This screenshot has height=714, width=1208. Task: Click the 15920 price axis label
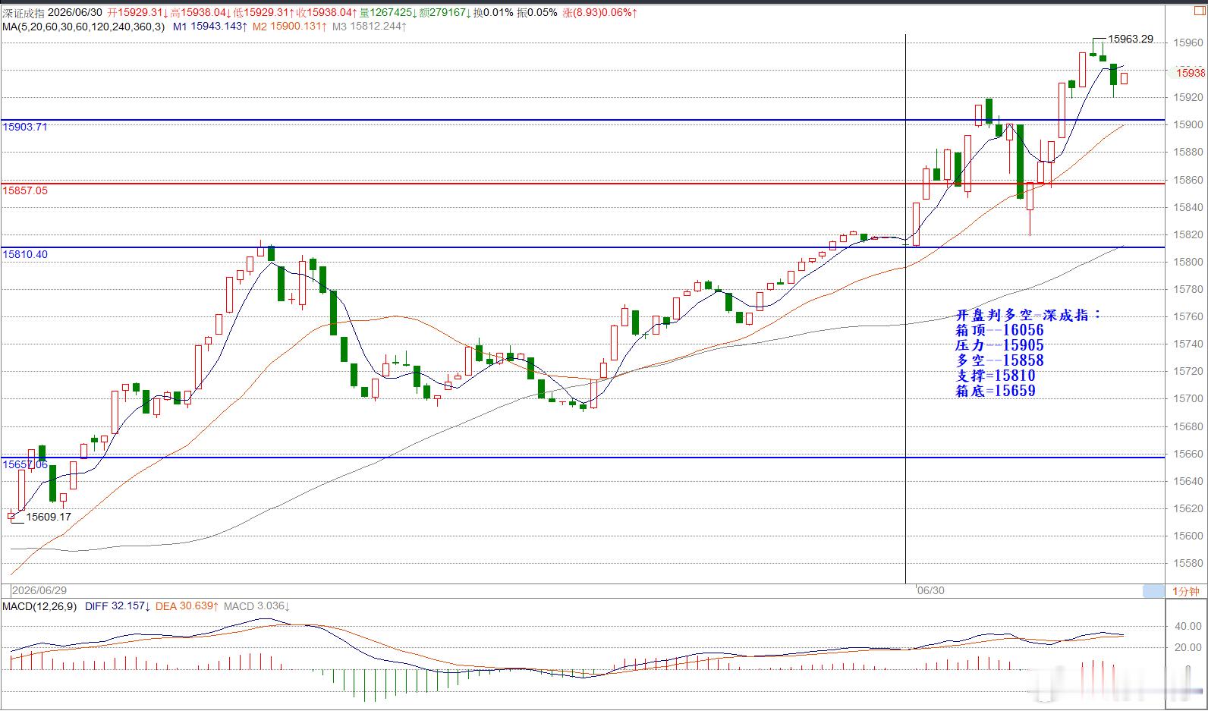[1189, 97]
